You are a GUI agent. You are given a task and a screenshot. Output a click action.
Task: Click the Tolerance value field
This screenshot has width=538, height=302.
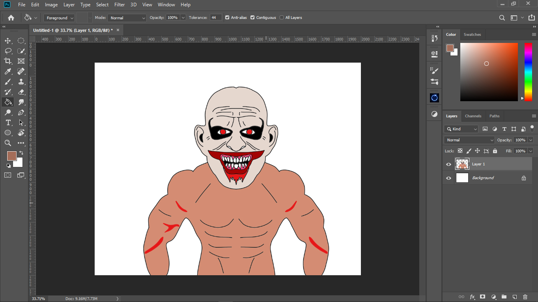[x=216, y=18]
